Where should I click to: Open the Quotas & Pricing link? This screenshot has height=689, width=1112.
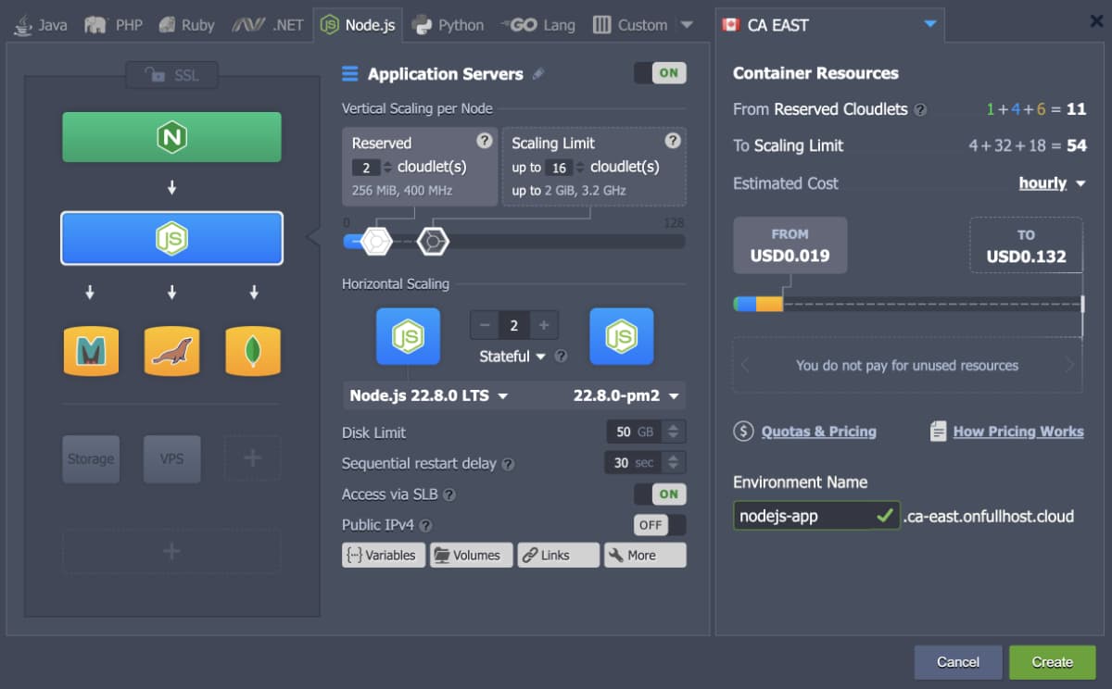[x=818, y=431]
